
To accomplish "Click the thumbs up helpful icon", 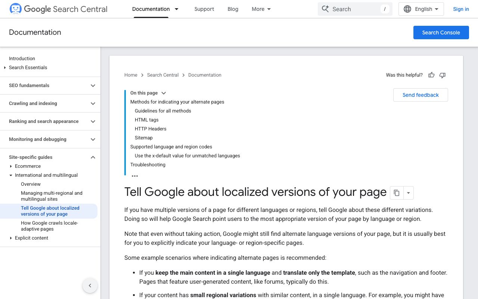I will coord(431,75).
